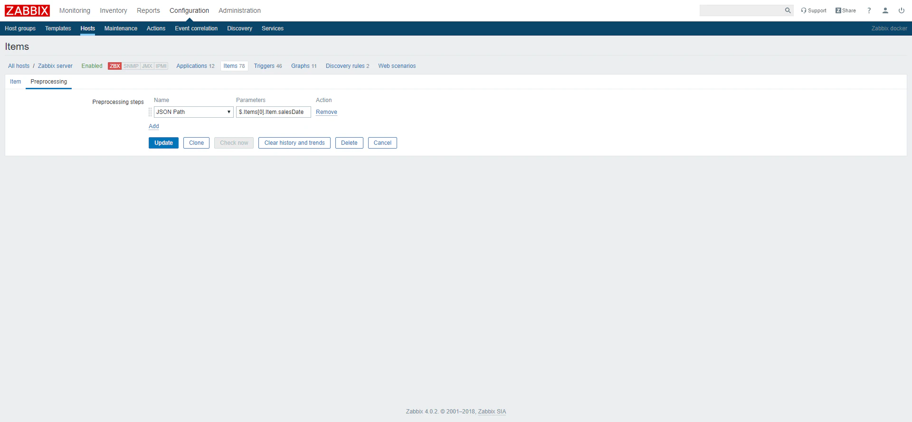This screenshot has height=422, width=912.
Task: Remove the JSON Path preprocessing step
Action: tap(326, 112)
